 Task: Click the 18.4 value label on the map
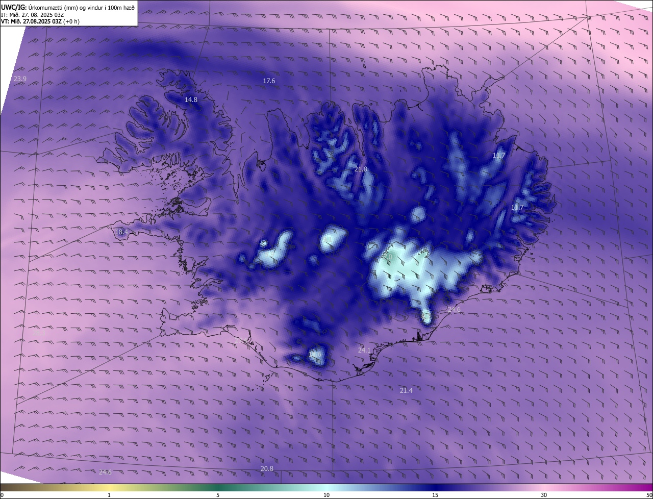(x=121, y=232)
